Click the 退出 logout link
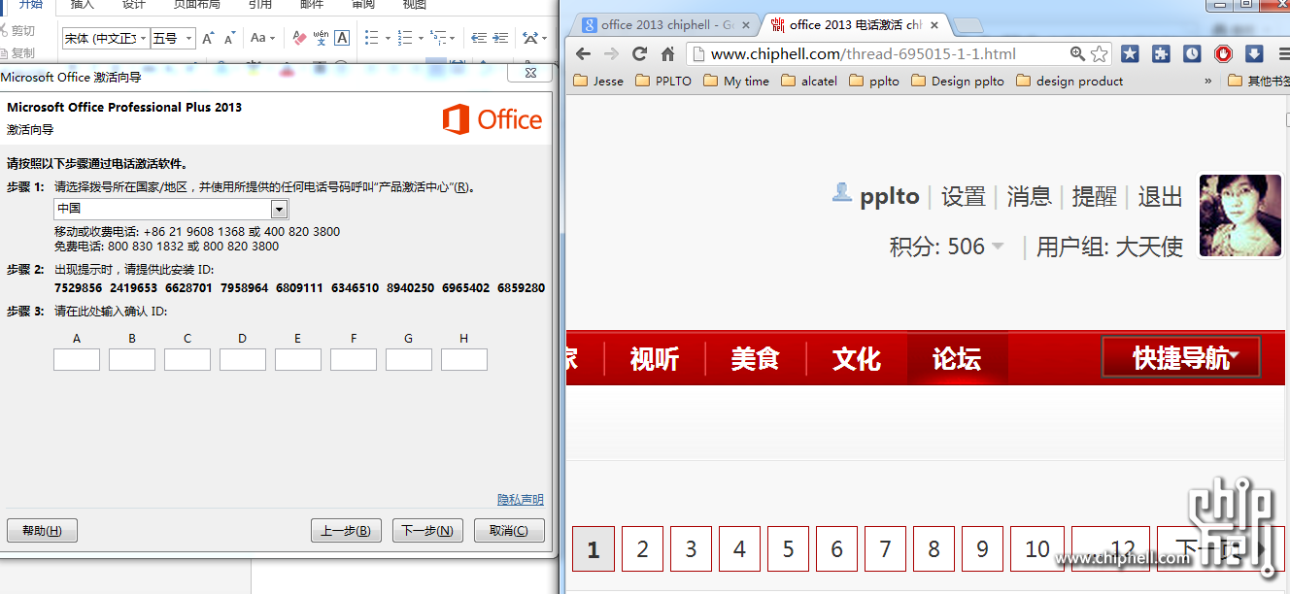This screenshot has height=594, width=1290. [x=1160, y=196]
